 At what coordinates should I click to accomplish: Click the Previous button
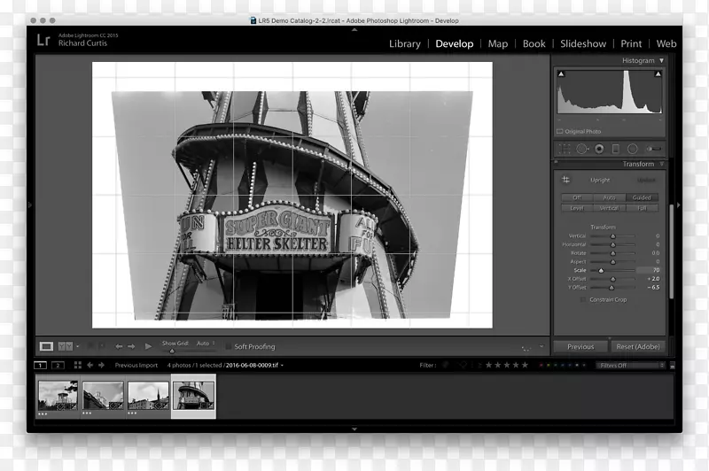pos(580,346)
